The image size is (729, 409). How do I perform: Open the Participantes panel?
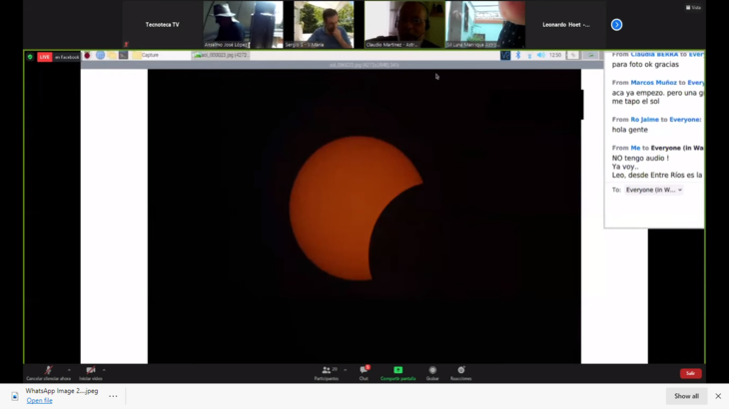[326, 371]
